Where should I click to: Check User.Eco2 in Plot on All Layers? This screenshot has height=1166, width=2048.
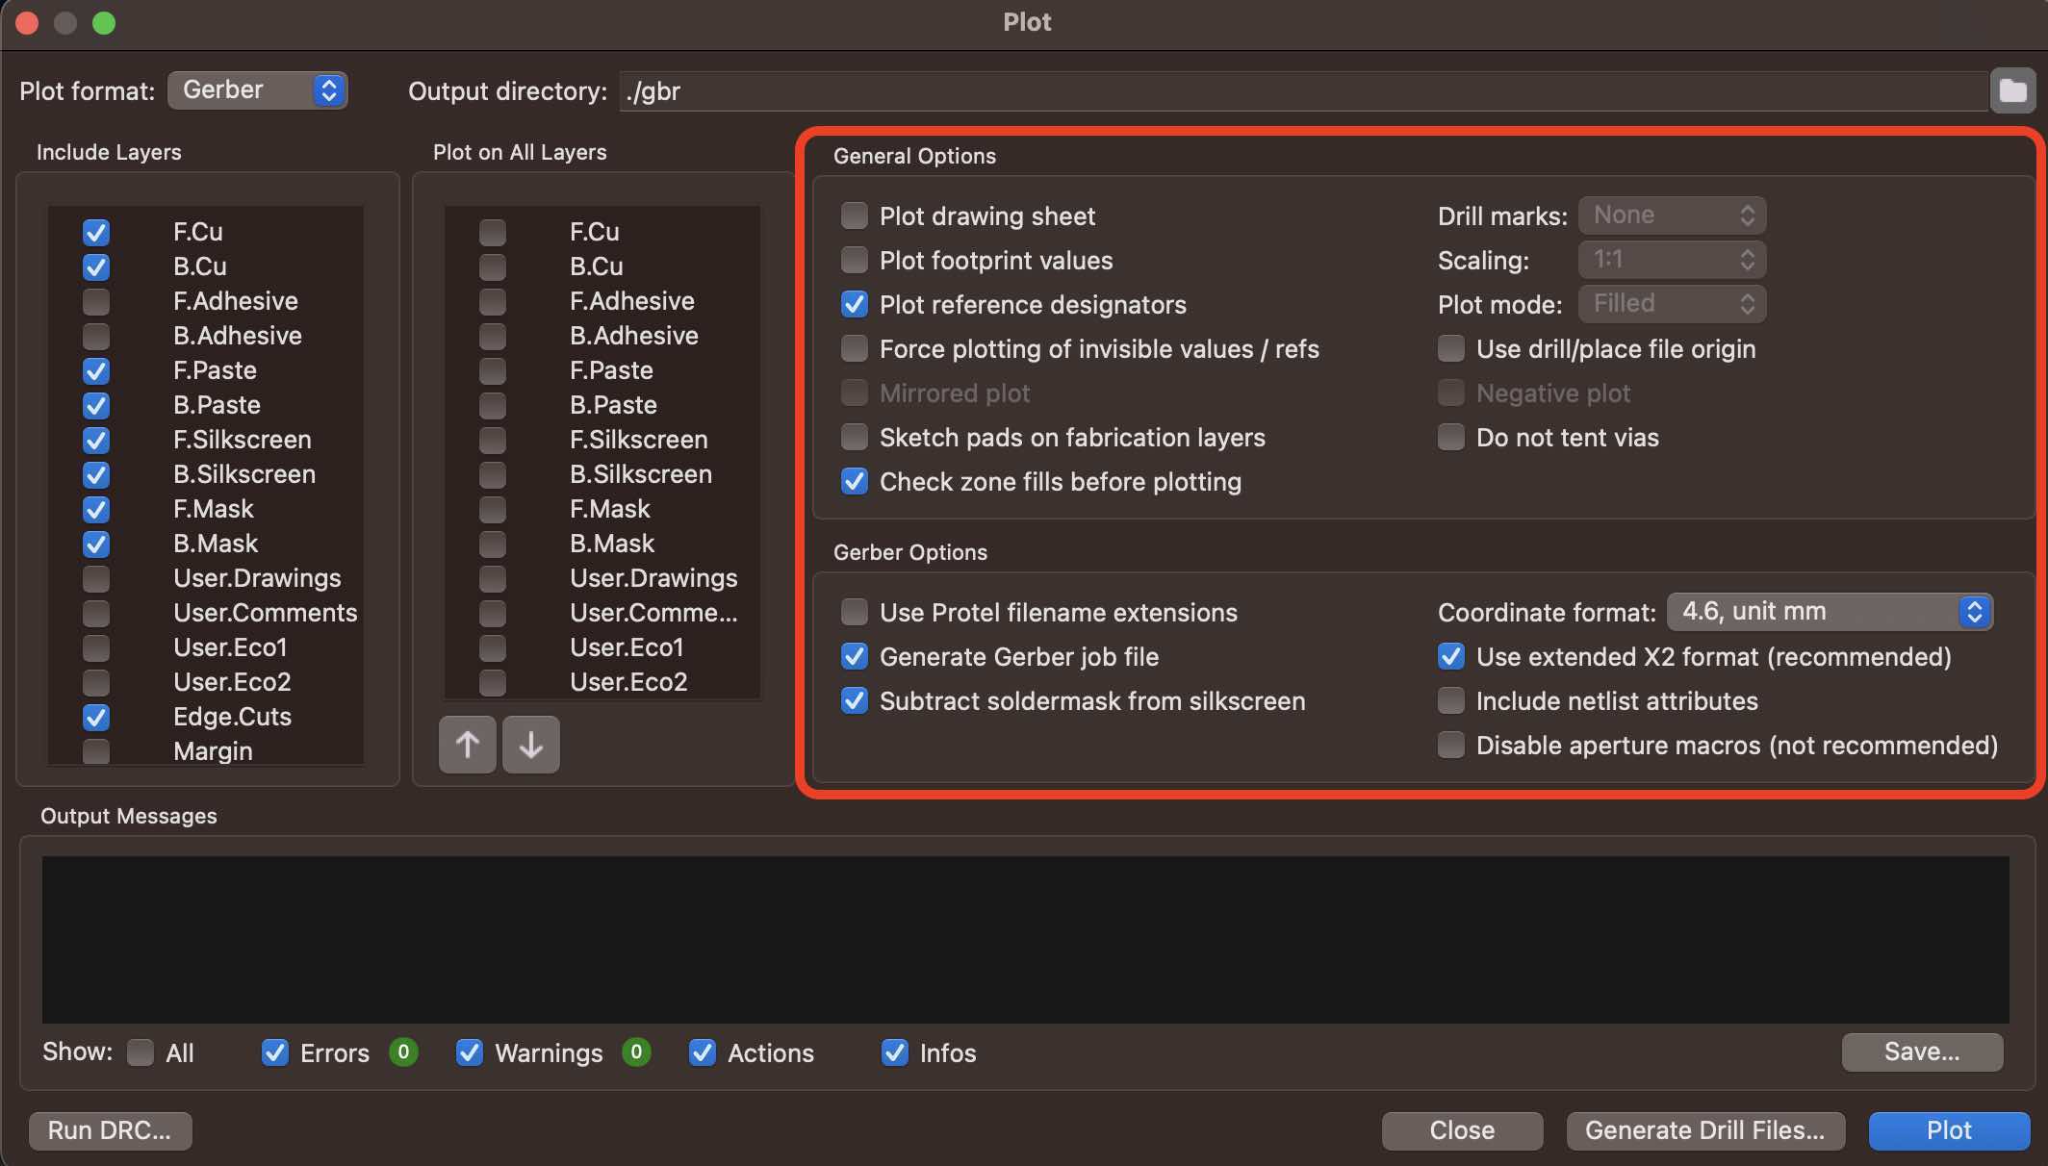click(493, 682)
